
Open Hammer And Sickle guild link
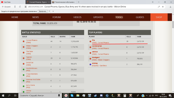tap(33, 79)
